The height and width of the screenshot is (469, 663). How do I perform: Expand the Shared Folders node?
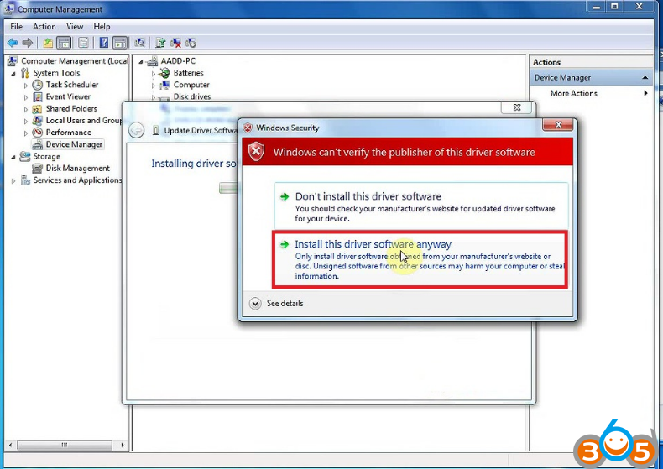[26, 109]
